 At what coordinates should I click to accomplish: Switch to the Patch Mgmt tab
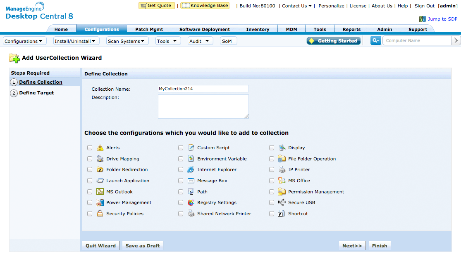(149, 29)
